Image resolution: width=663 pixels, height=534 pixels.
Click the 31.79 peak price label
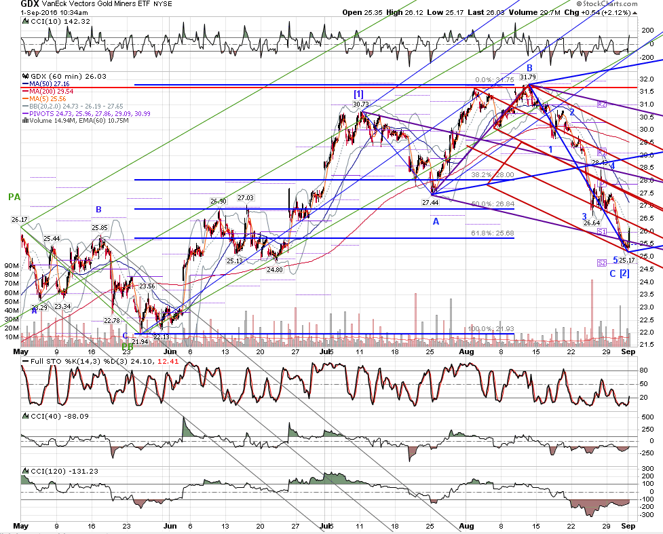pos(528,77)
